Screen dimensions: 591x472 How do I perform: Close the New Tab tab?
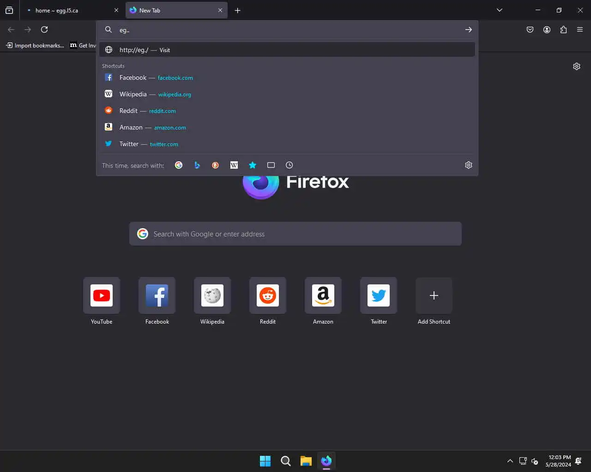coord(220,10)
